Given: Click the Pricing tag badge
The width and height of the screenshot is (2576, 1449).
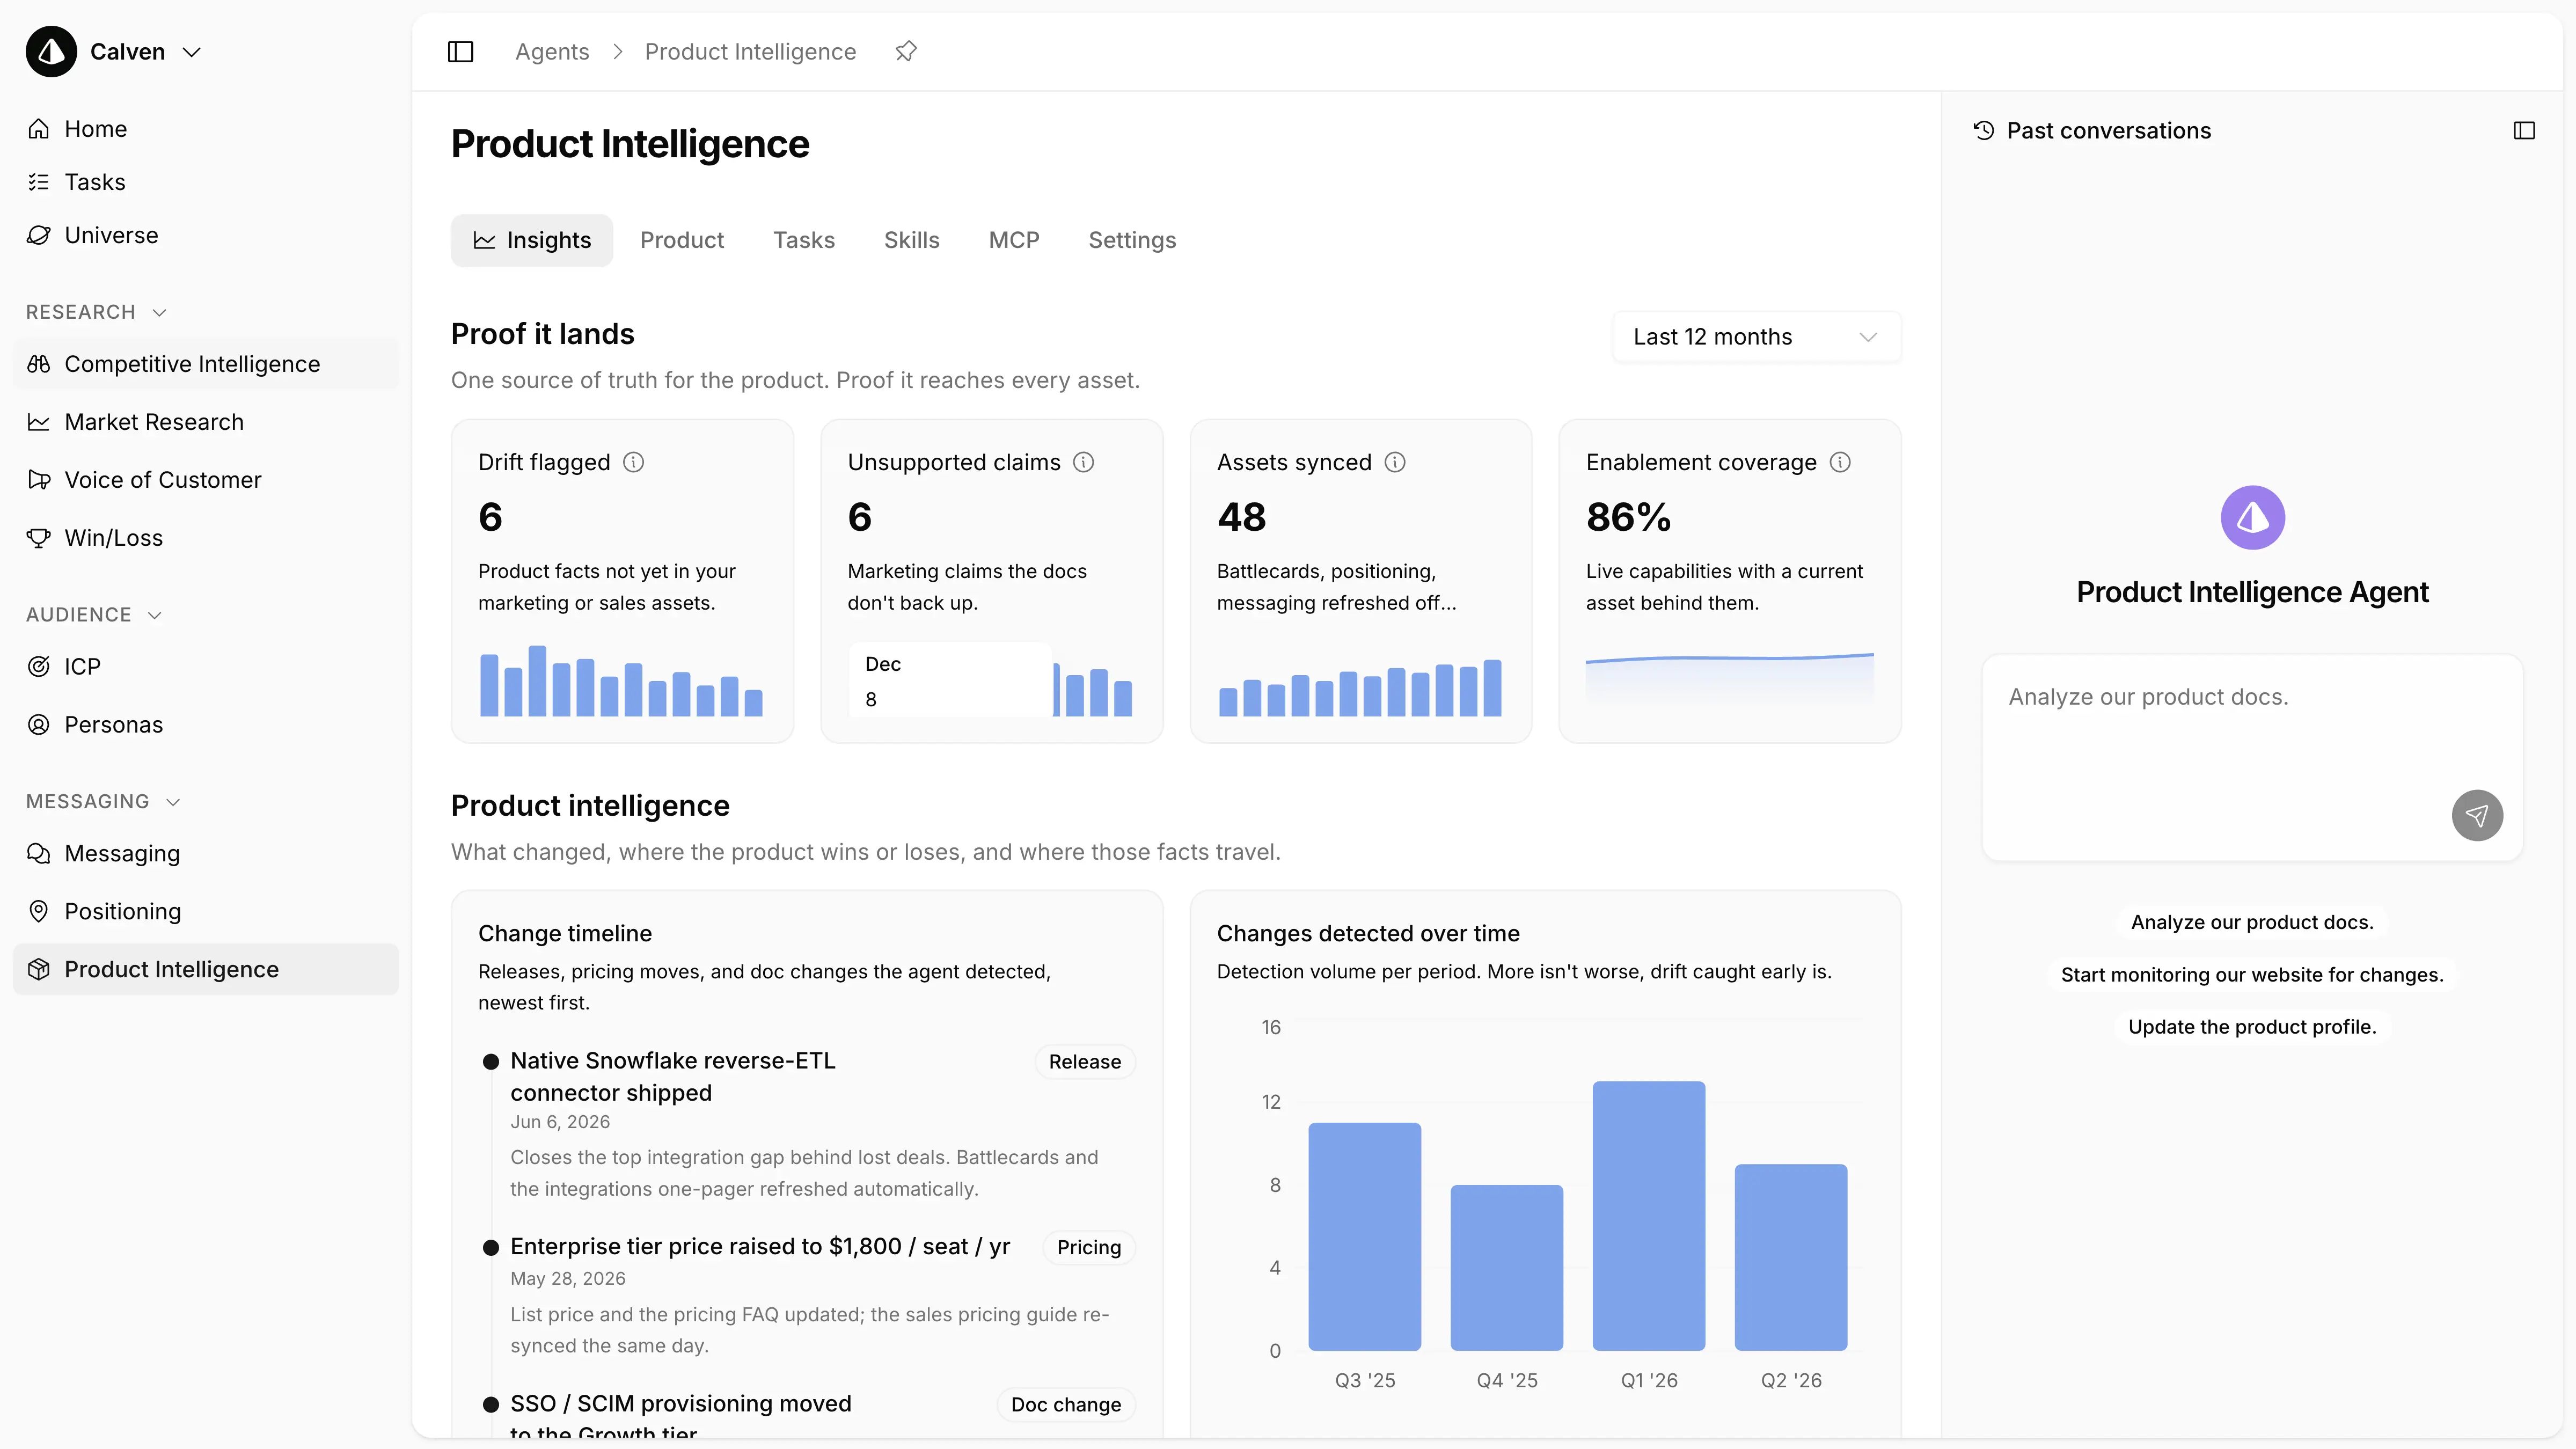Looking at the screenshot, I should point(1089,1248).
